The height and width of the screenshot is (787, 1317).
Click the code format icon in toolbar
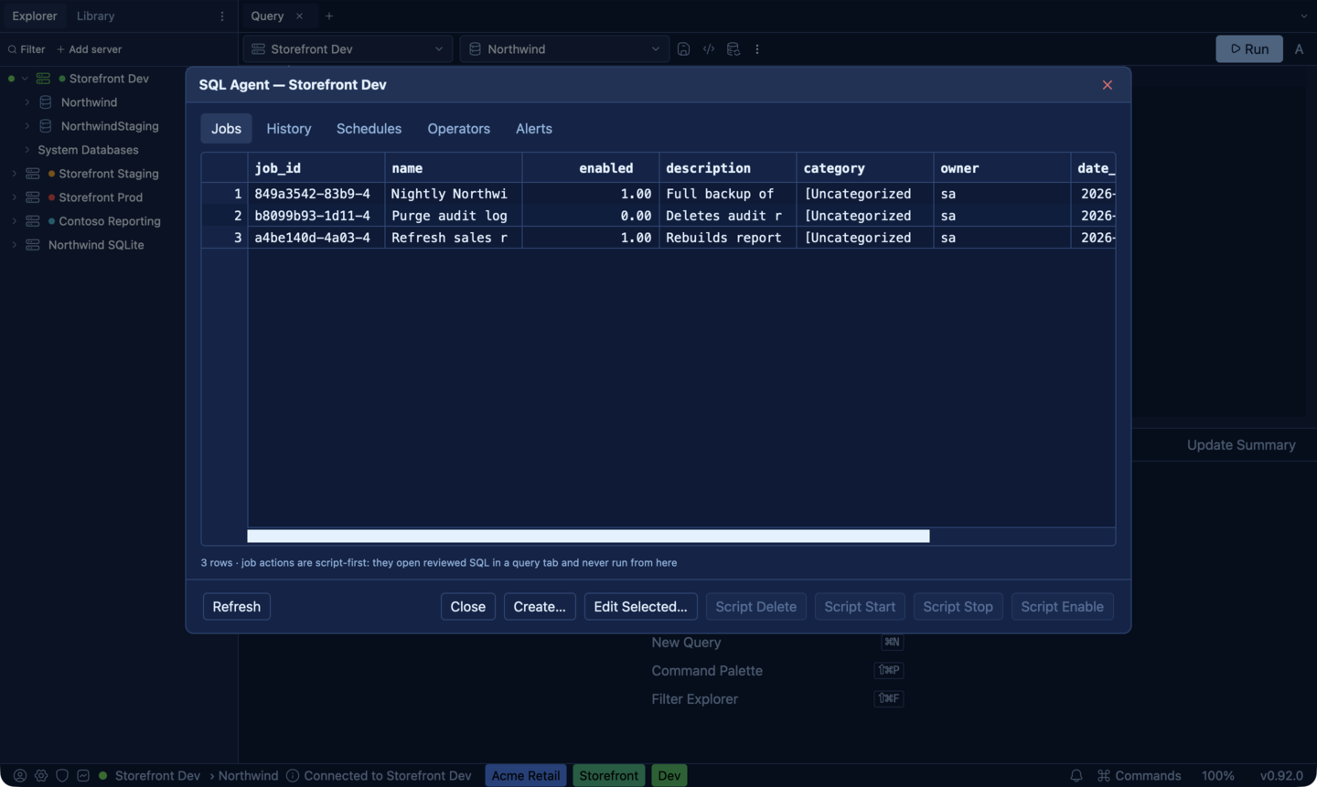[709, 49]
